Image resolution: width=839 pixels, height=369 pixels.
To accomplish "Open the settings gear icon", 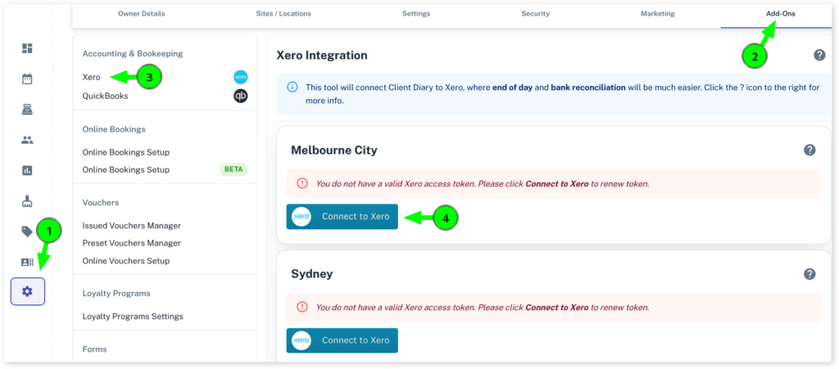I will [x=27, y=291].
